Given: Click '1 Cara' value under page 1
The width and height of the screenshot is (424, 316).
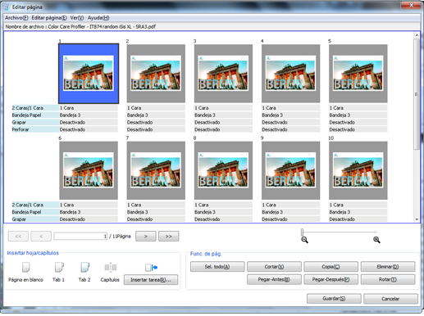Looking at the screenshot, I should (89, 108).
